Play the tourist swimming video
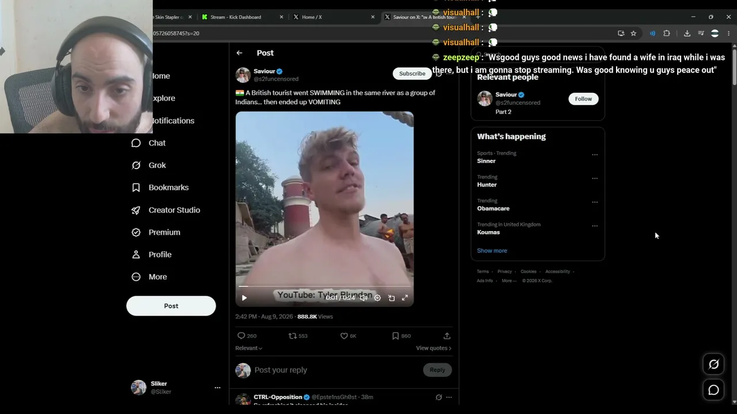This screenshot has height=414, width=737. pos(244,298)
